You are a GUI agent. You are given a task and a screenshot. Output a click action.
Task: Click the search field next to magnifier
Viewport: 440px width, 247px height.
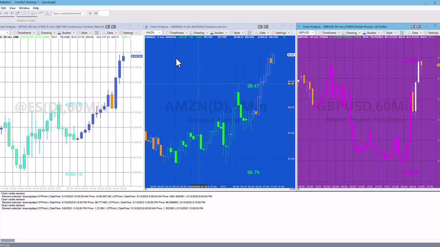104,13
